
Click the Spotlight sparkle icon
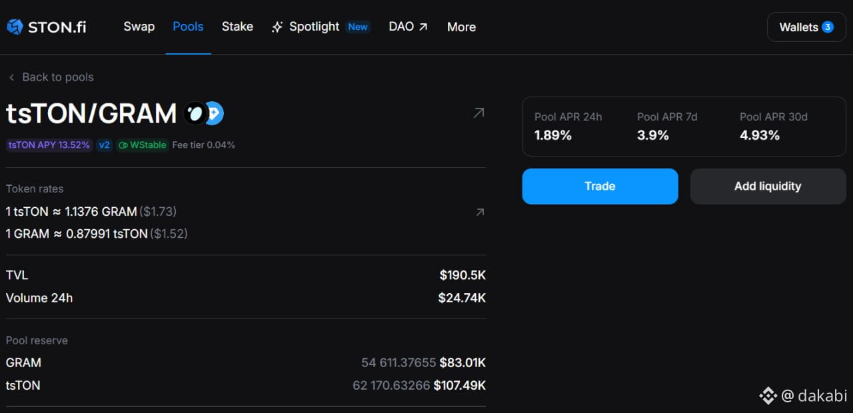[277, 27]
